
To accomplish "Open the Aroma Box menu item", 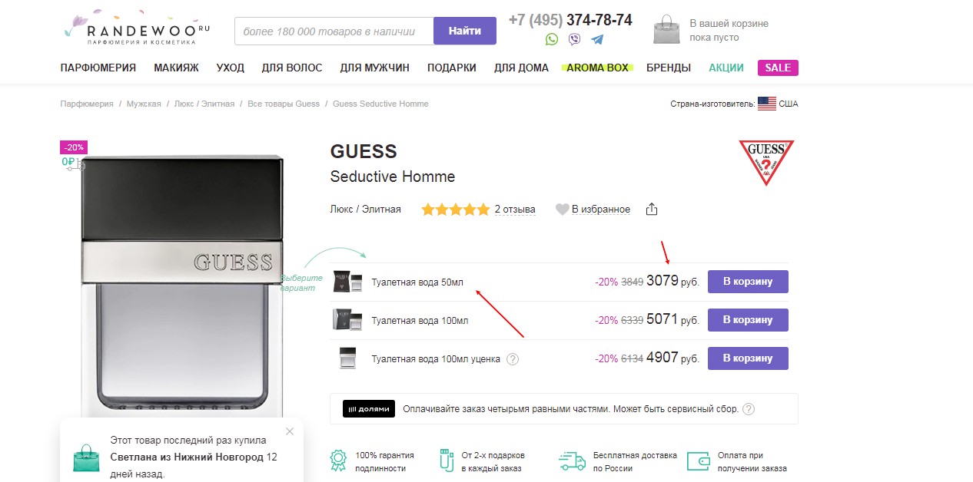I will coord(597,68).
